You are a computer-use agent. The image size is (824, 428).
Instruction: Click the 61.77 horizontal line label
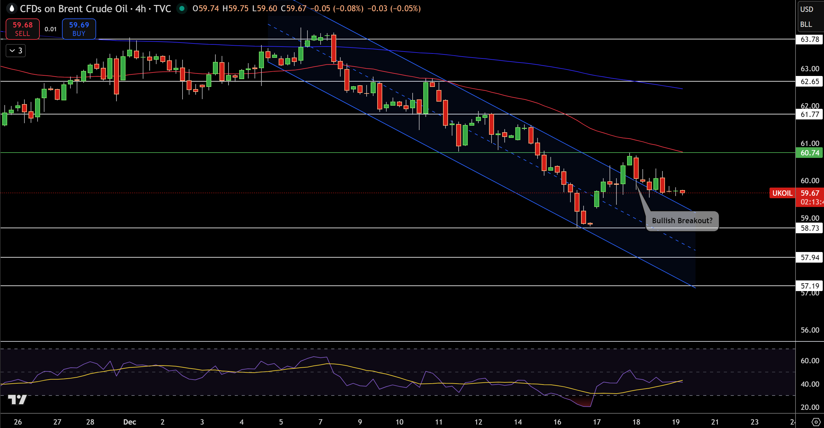809,114
